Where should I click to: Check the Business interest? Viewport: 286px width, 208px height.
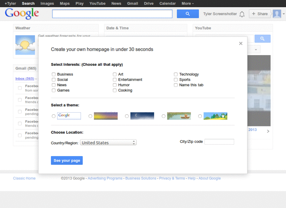pos(54,74)
